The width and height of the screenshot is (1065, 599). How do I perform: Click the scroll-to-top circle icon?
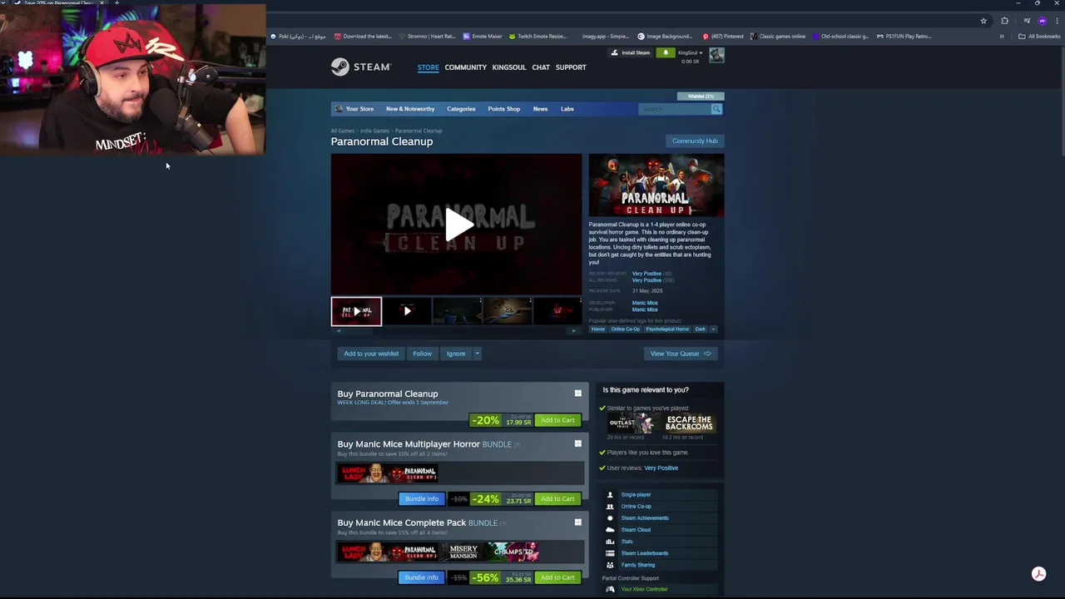point(1038,574)
